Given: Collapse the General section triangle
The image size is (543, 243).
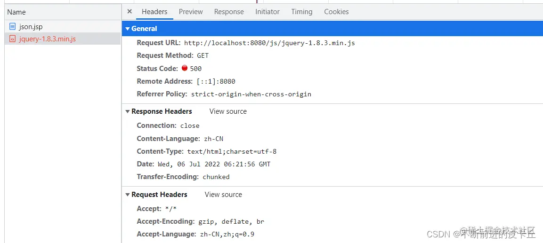Looking at the screenshot, I should coord(128,29).
